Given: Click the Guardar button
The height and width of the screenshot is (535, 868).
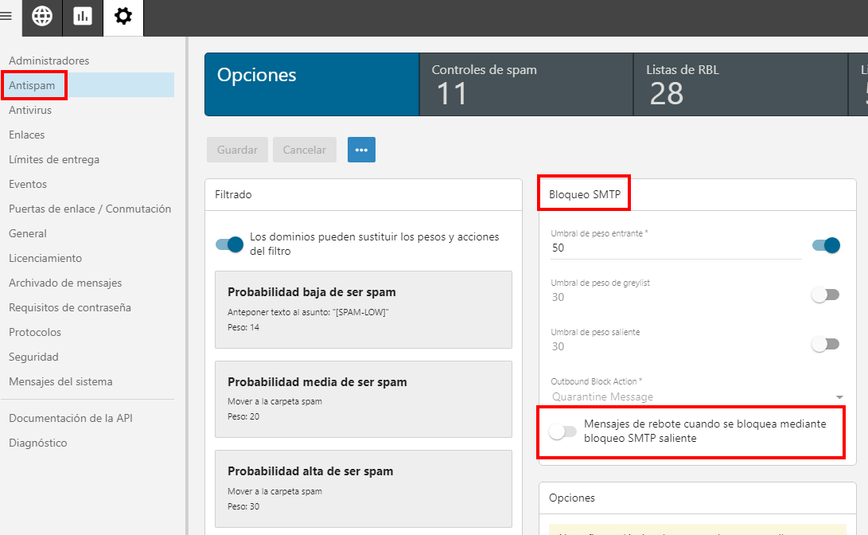Looking at the screenshot, I should [237, 150].
